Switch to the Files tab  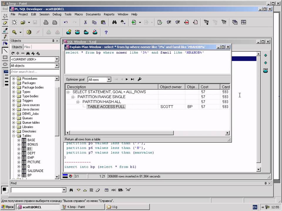click(27, 47)
